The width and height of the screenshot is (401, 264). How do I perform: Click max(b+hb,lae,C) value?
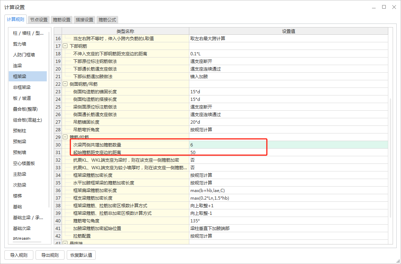[x=289, y=191]
